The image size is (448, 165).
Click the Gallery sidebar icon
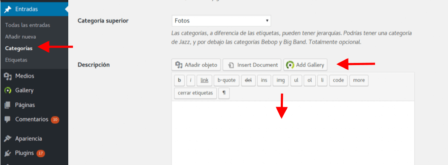point(8,90)
